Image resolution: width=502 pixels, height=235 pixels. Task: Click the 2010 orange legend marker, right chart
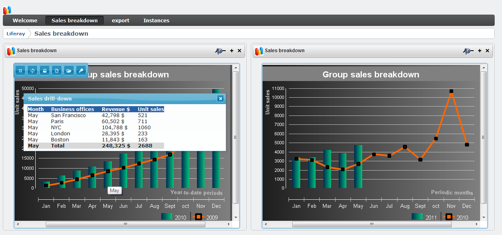coord(449,217)
